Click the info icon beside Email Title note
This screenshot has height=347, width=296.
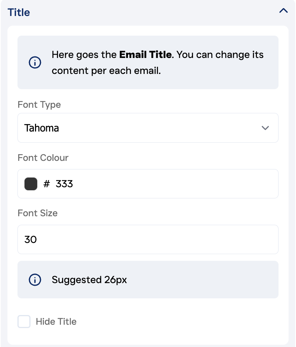coord(35,63)
